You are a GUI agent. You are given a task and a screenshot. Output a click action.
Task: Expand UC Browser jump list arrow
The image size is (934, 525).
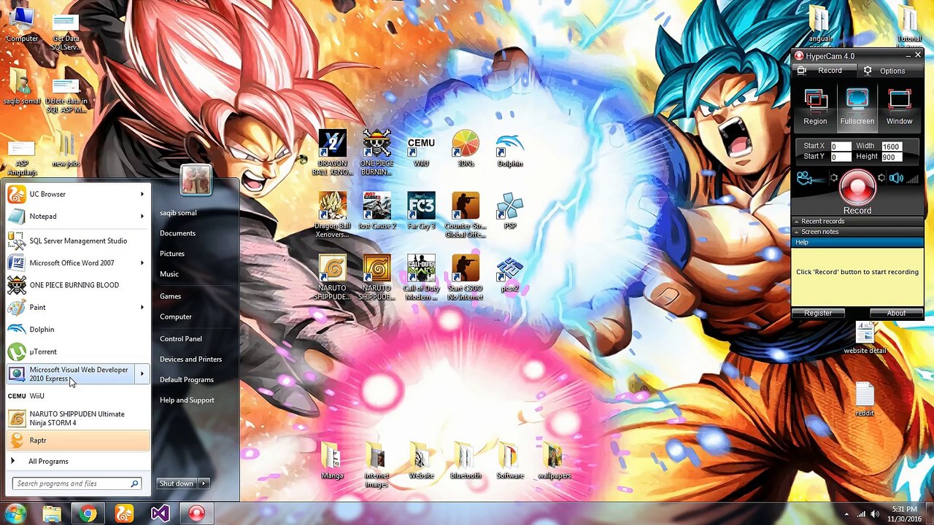coord(142,194)
